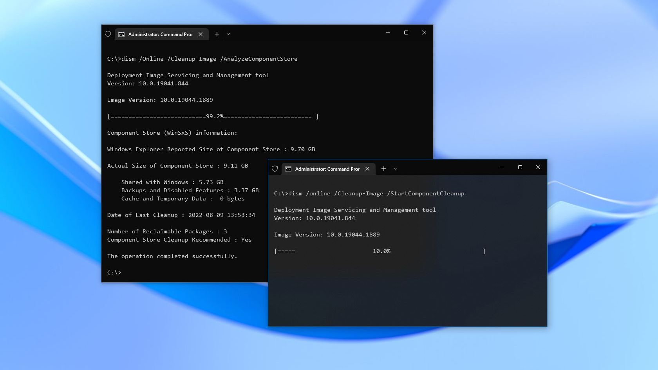Click the 'Backups and Disabled Features : 3.37 GB' line

coord(190,190)
